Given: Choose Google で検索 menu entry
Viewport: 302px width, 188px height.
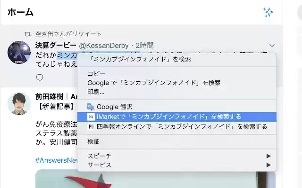Looking at the screenshot, I should tap(177, 83).
